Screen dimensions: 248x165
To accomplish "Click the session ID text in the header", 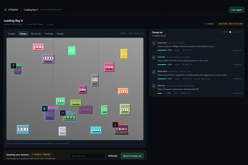I will [51, 10].
